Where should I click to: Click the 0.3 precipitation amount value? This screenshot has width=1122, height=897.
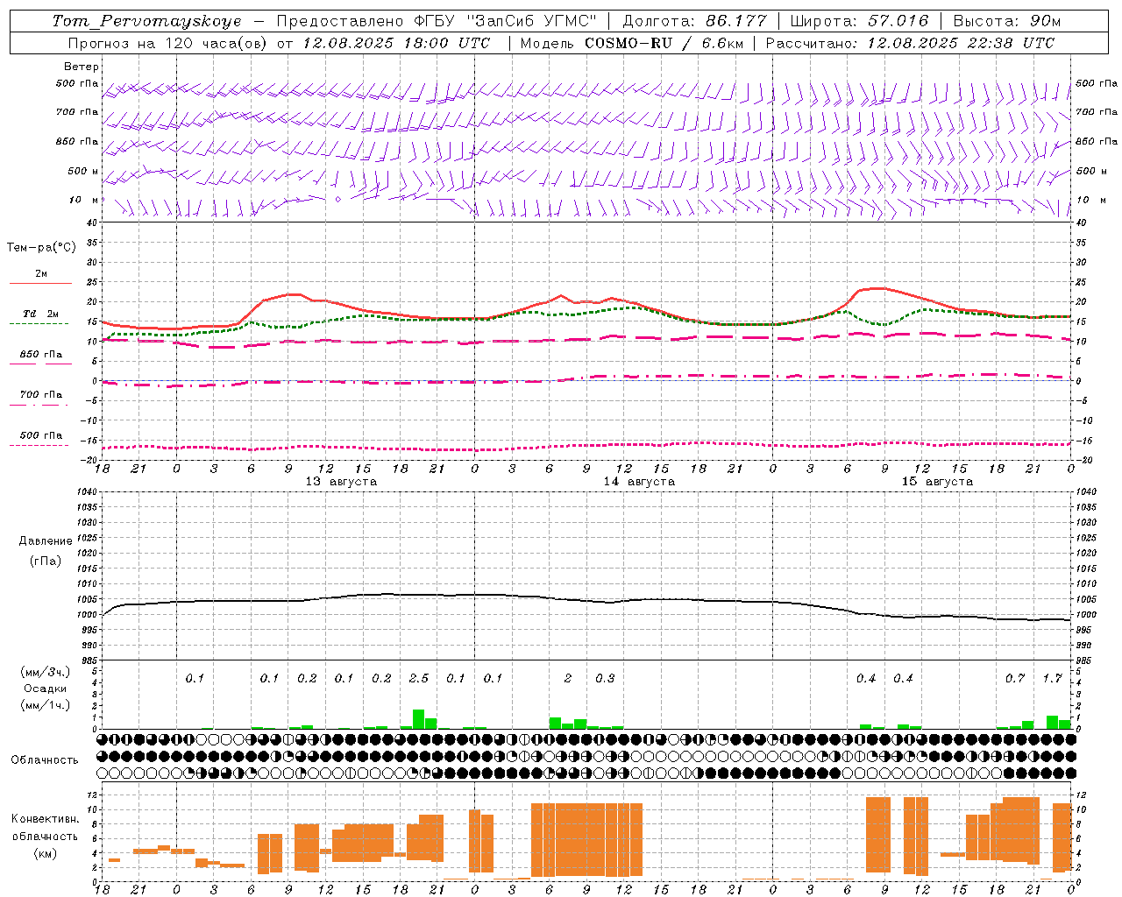605,679
